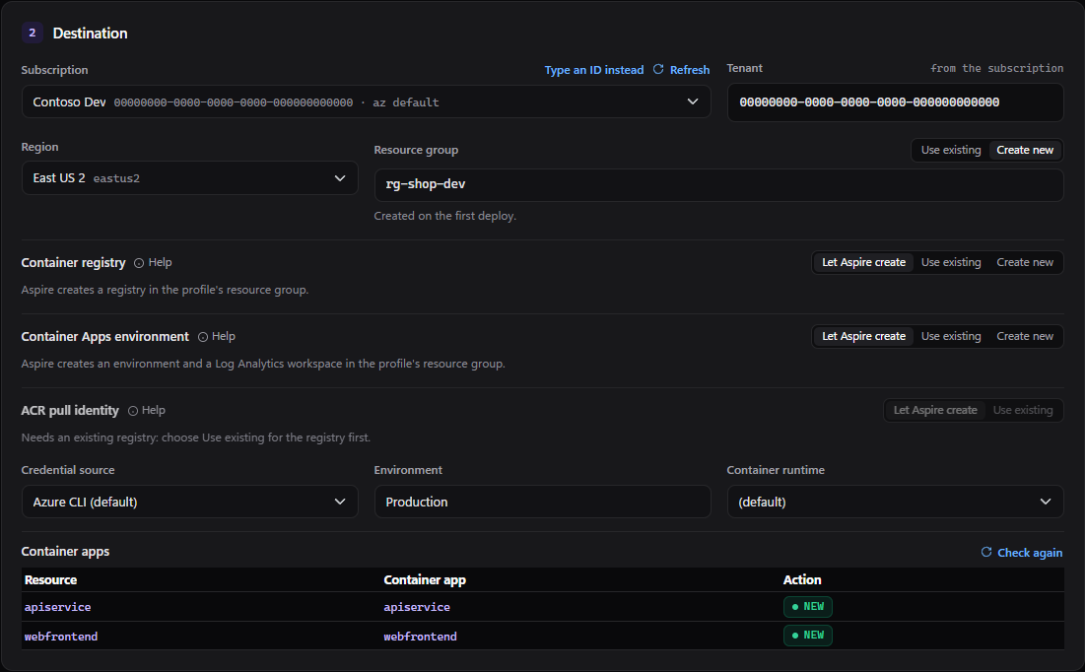The image size is (1085, 672).
Task: Open the Container runtime dropdown
Action: pos(895,502)
